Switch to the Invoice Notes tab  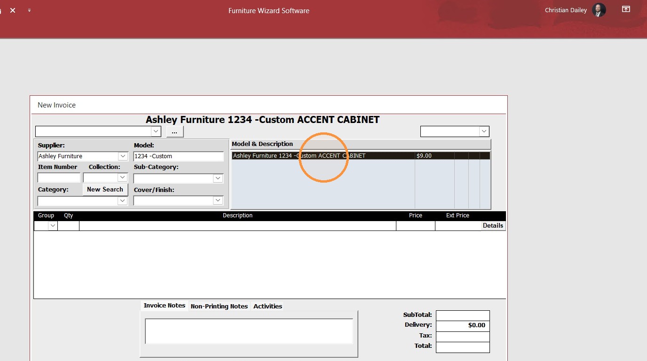pos(165,306)
